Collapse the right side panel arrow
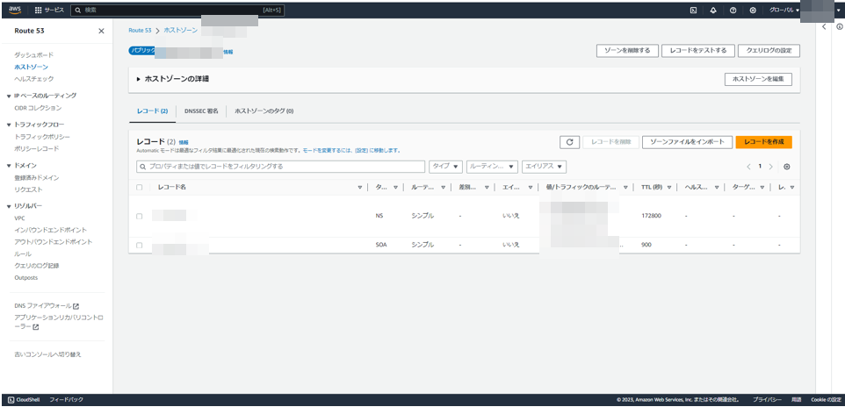 pos(825,27)
